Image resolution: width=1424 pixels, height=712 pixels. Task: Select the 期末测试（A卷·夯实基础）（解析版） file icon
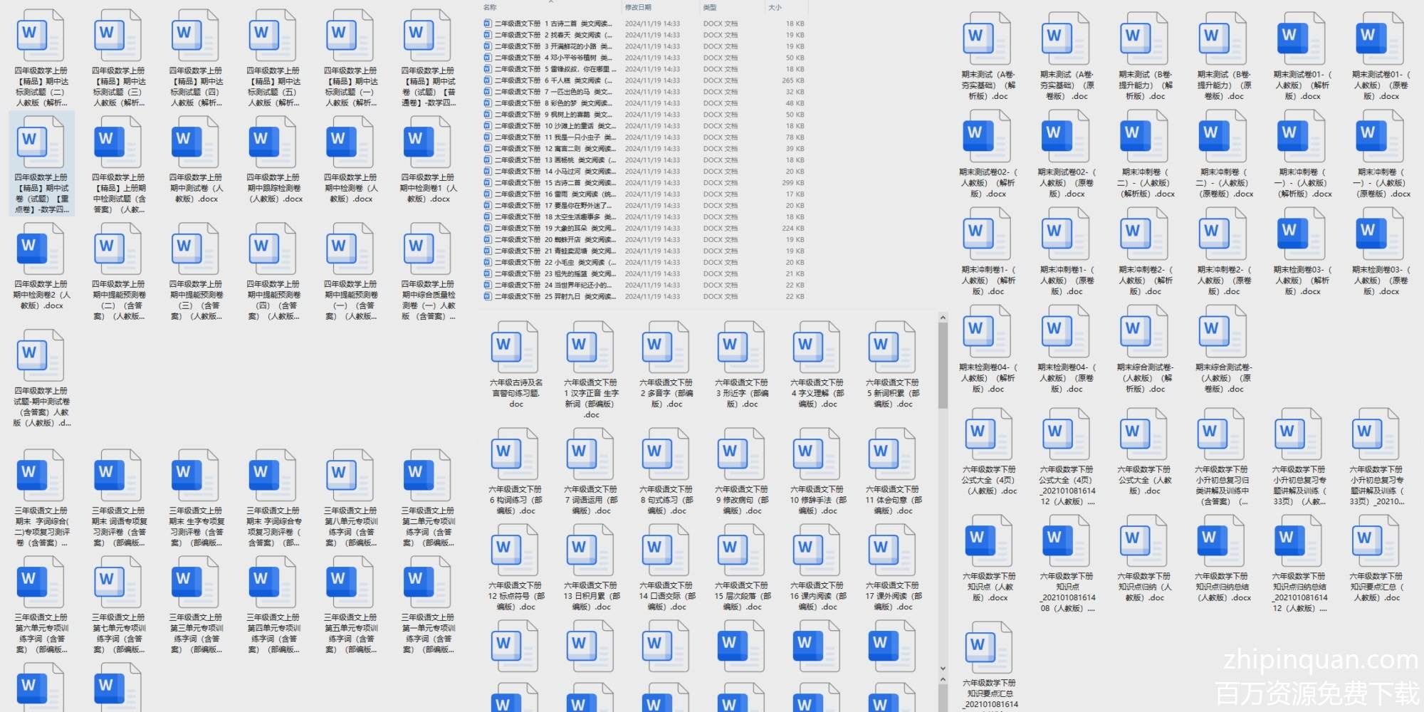click(988, 39)
